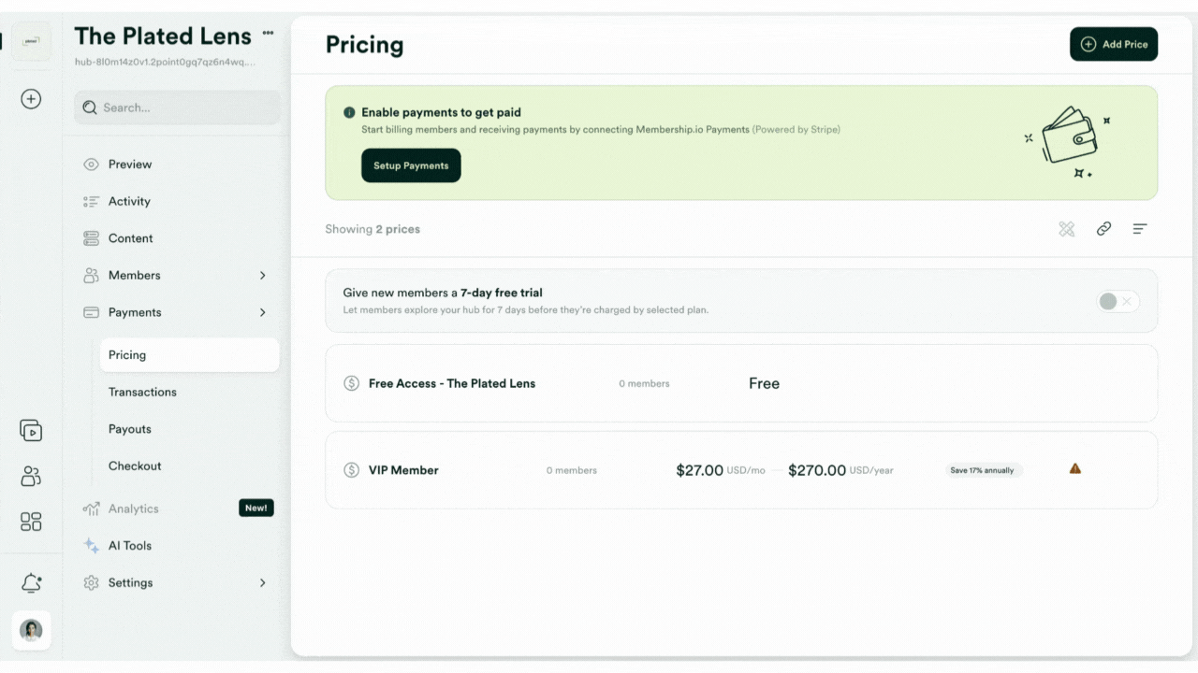Image resolution: width=1198 pixels, height=673 pixels.
Task: Click The Plated Lens hub title
Action: tap(163, 36)
